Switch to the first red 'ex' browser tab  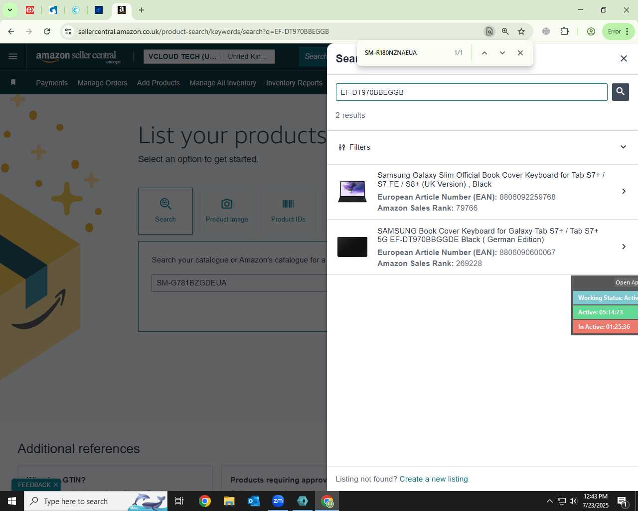[x=30, y=10]
